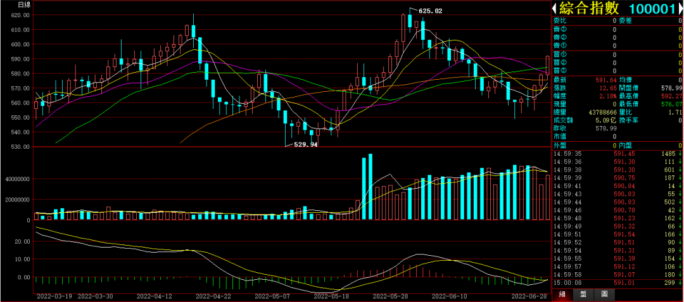Screen dimensions: 684x302
Task: Click the lowest price 576.07
Action: pyautogui.click(x=672, y=104)
